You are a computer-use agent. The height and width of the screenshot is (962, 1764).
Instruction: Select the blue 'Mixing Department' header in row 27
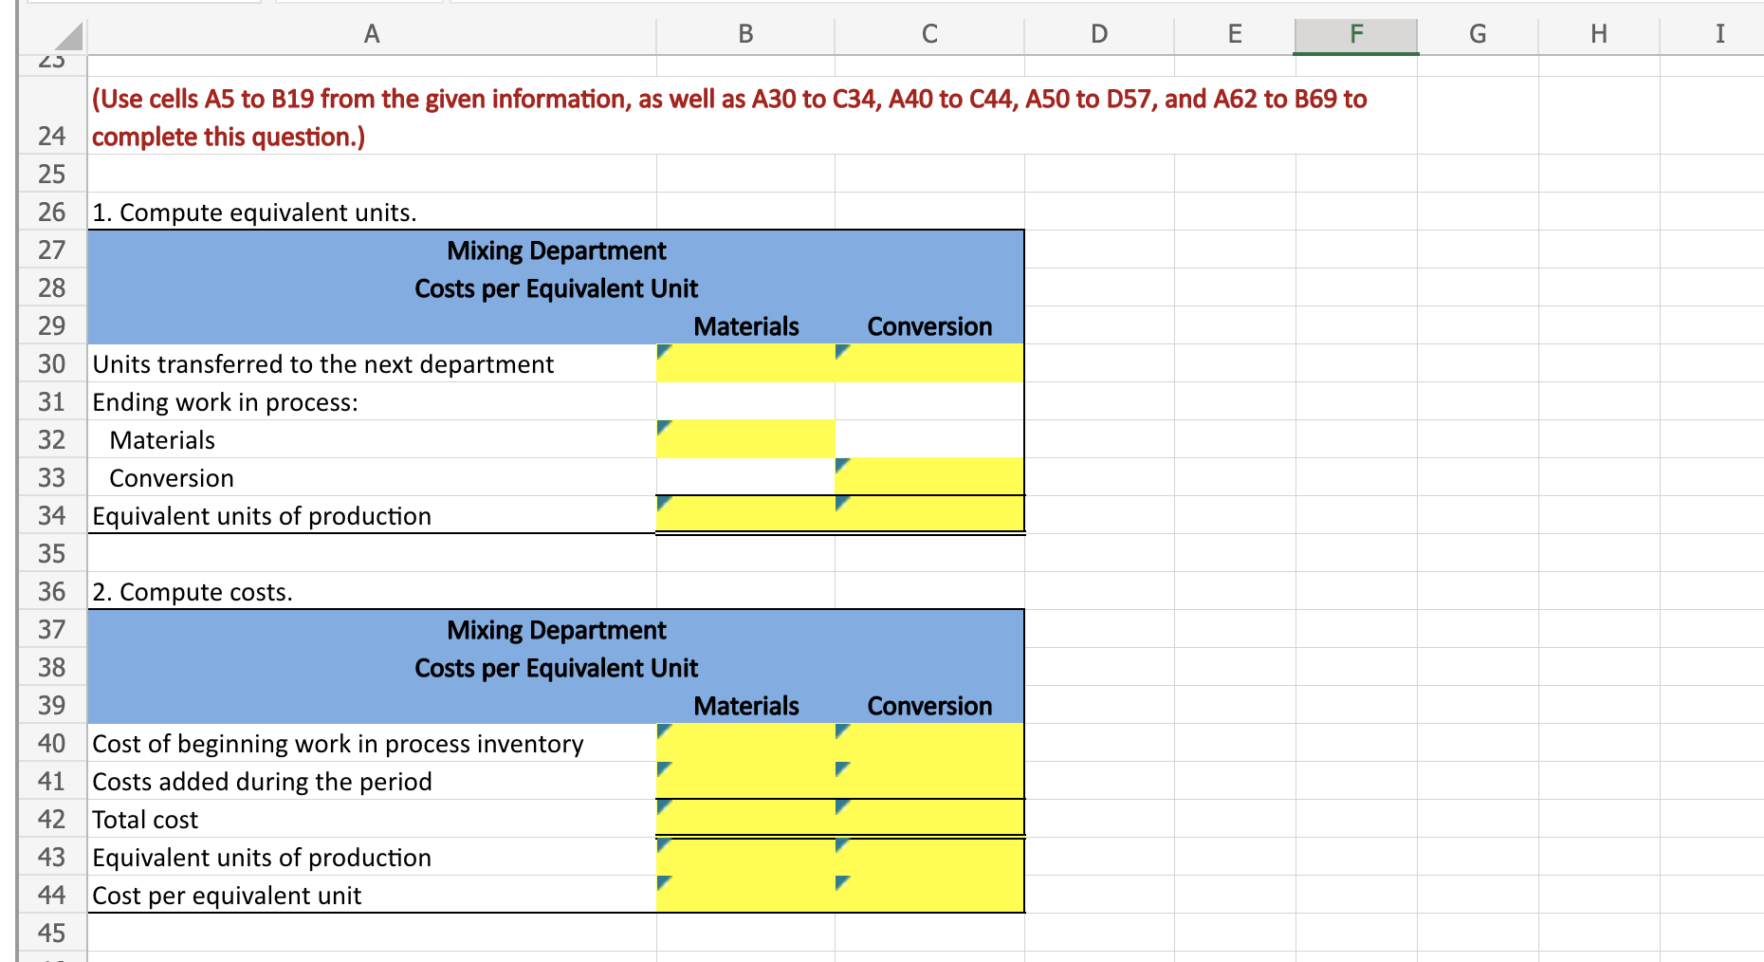point(555,250)
